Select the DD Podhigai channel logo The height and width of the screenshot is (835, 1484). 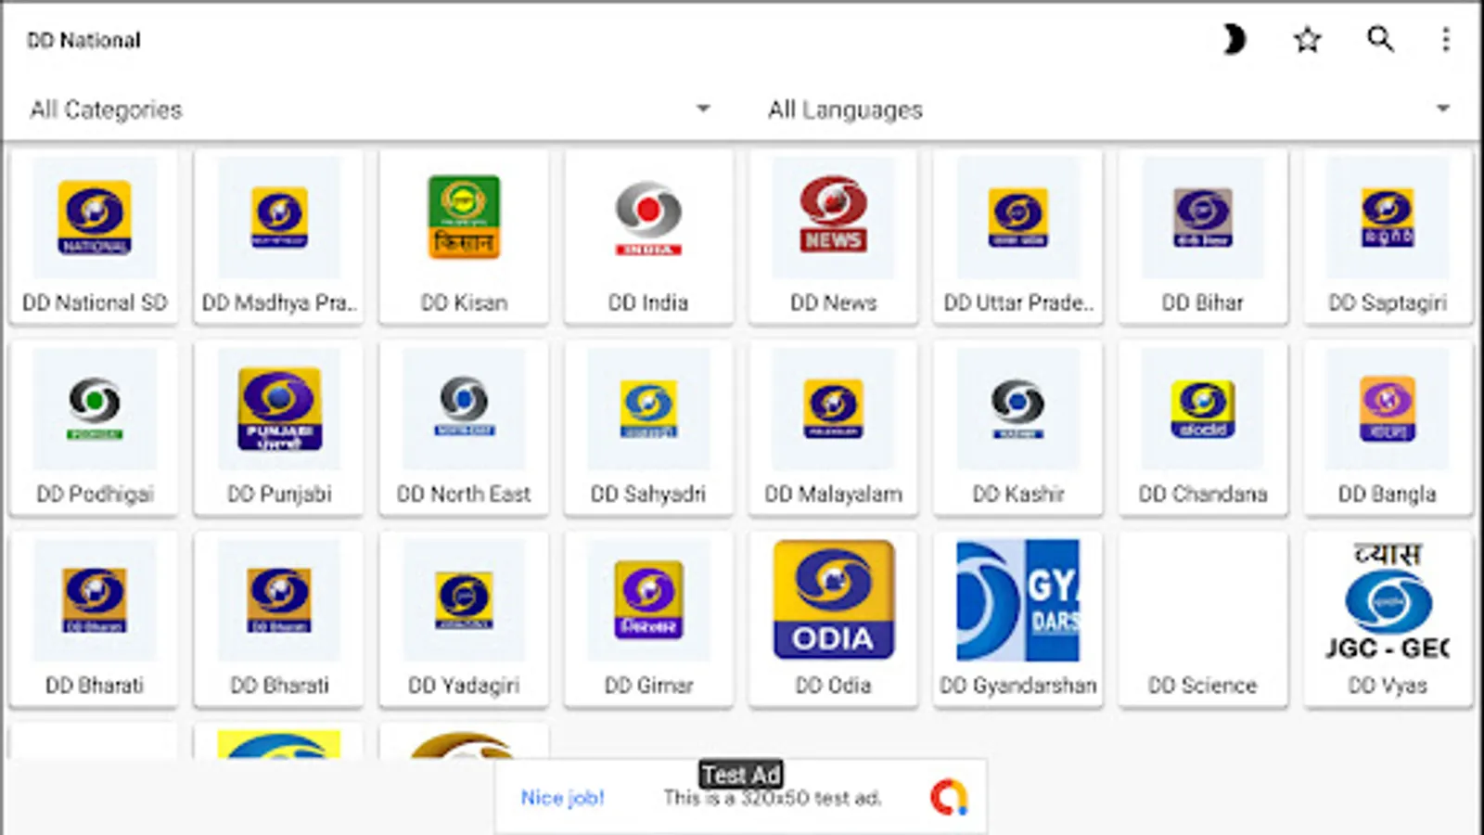pyautogui.click(x=95, y=409)
